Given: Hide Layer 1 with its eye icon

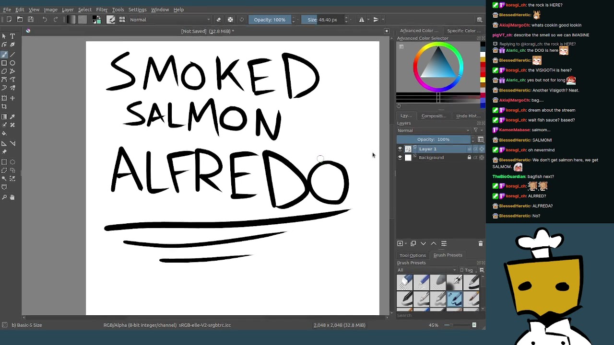Looking at the screenshot, I should (x=400, y=149).
